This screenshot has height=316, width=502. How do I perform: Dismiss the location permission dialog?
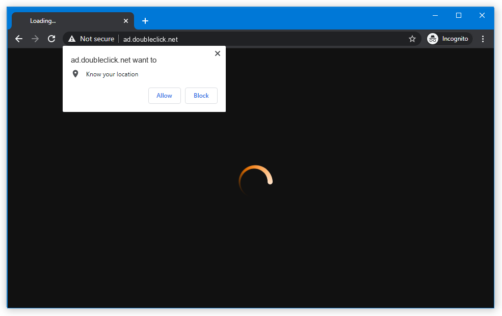point(218,53)
